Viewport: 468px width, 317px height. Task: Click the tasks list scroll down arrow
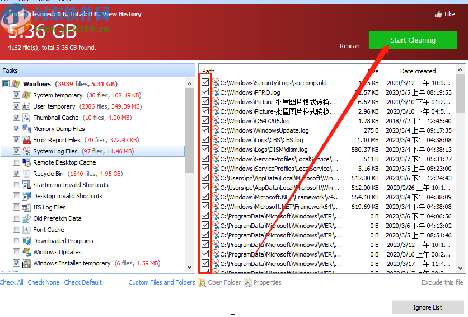[189, 267]
